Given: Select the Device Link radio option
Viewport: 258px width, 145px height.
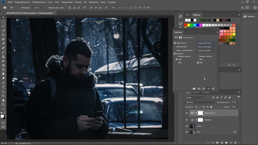Looking at the screenshot, I should (175, 50).
